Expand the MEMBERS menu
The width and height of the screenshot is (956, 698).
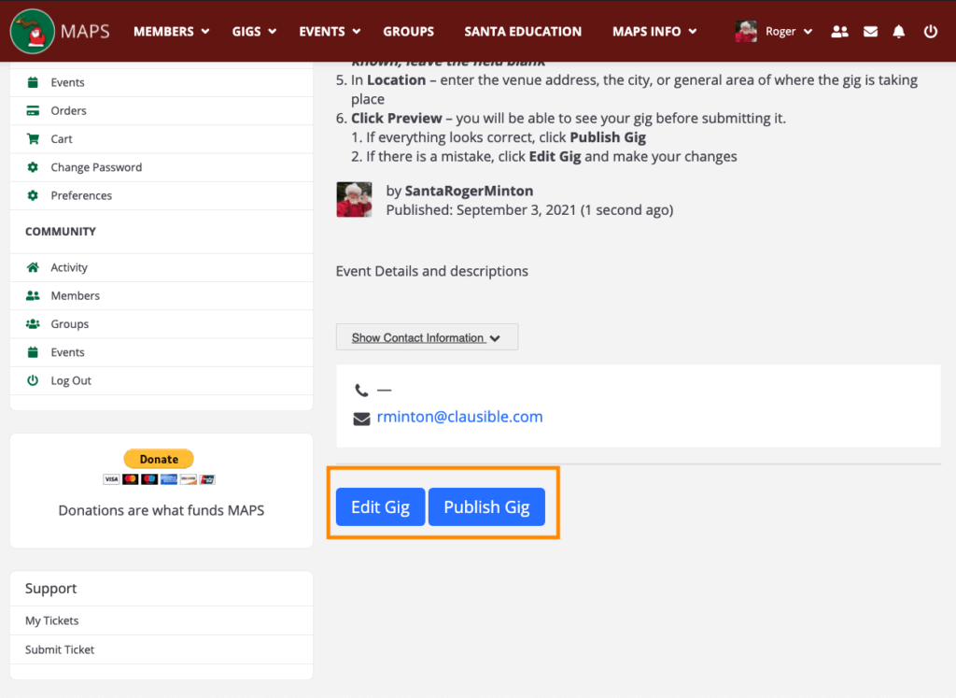click(x=172, y=32)
